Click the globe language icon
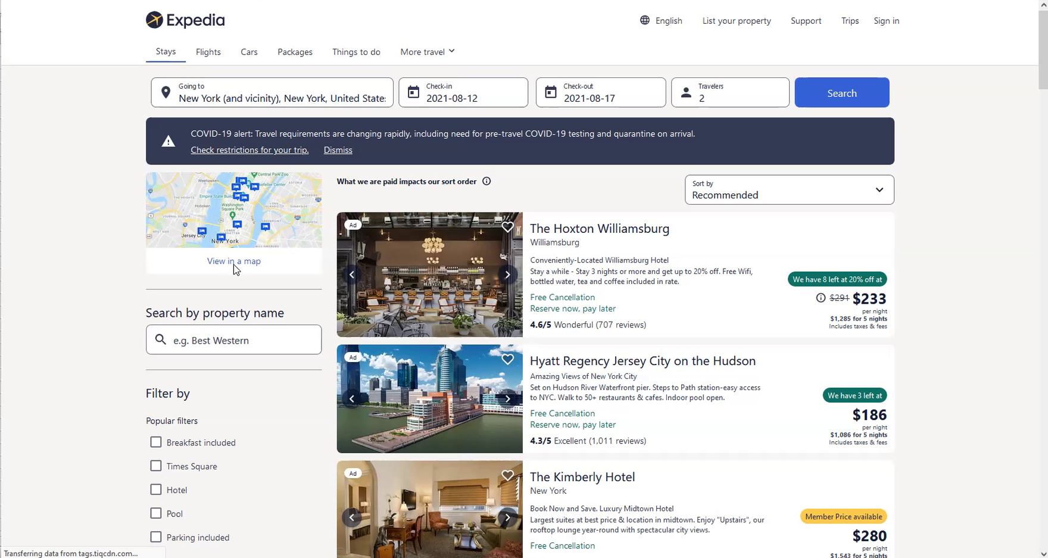1048x558 pixels. coord(645,20)
